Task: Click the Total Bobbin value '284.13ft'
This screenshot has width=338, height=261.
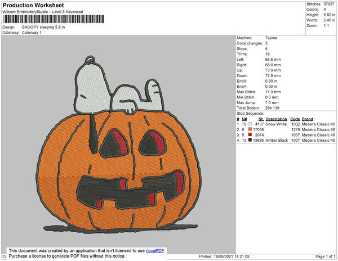Action: pos(272,108)
